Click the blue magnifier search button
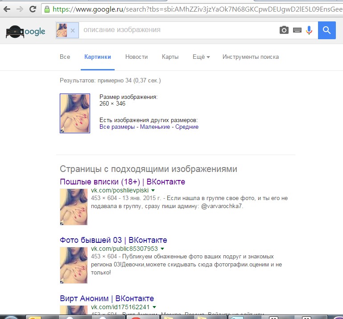 (327, 30)
